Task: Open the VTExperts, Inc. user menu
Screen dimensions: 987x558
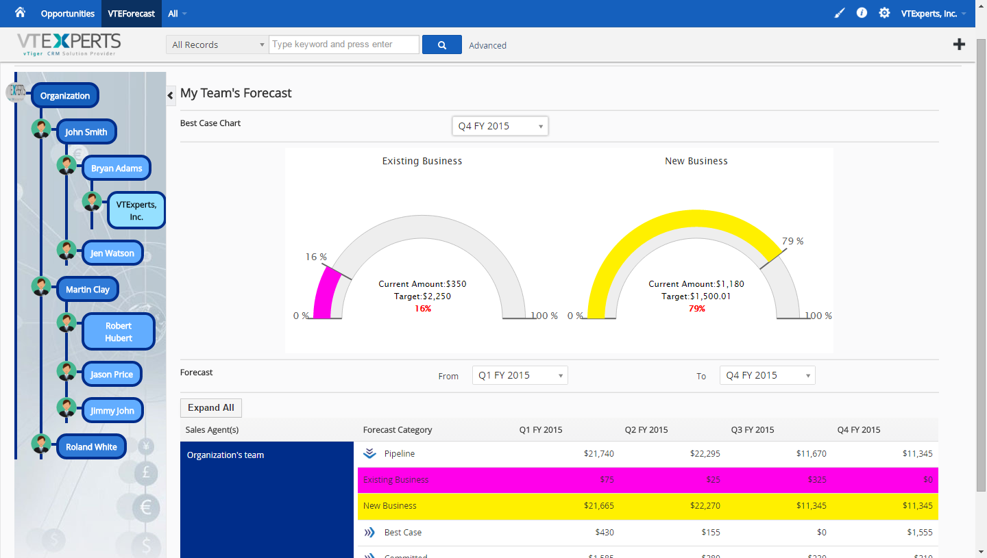Action: [934, 14]
